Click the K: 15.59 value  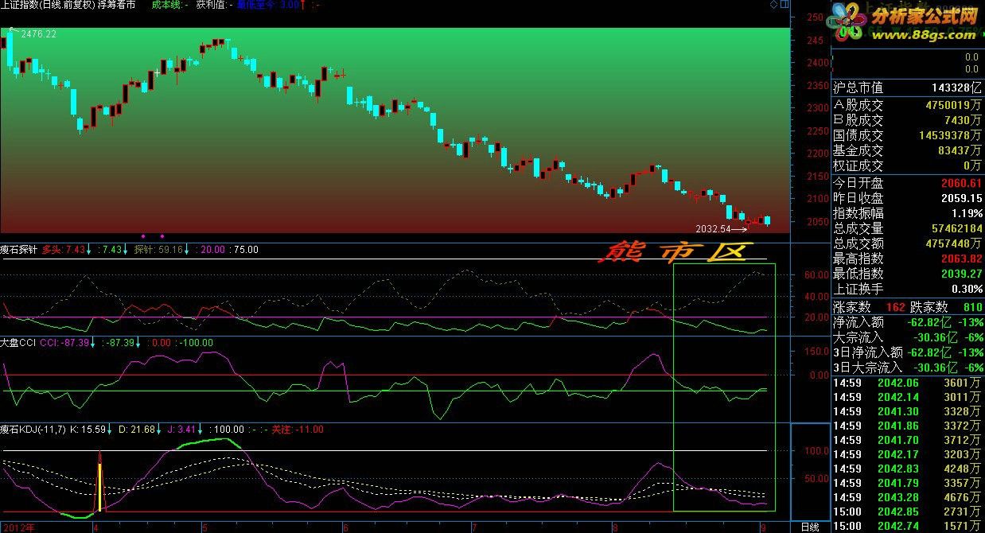pyautogui.click(x=88, y=430)
